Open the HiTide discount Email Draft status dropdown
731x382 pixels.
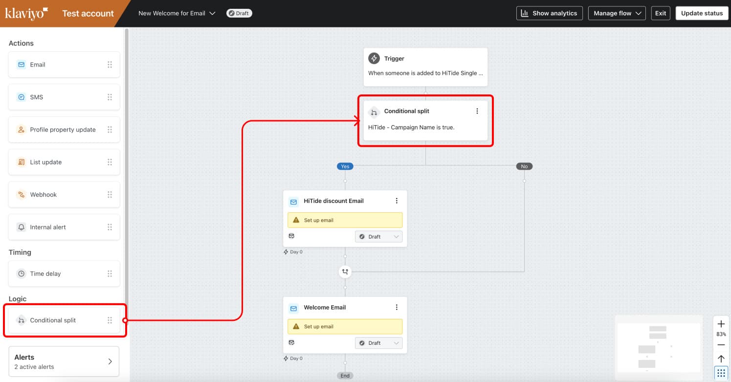(x=379, y=237)
